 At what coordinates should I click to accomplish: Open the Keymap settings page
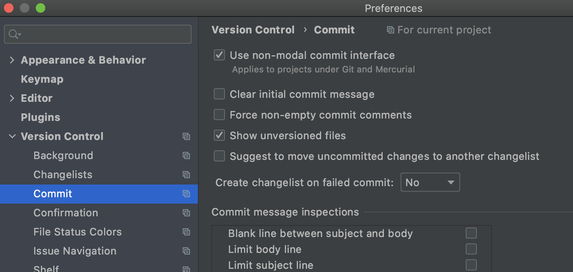click(x=42, y=79)
